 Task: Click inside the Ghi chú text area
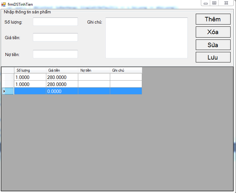coord(146,38)
